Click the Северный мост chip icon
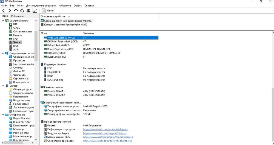The image size is (274, 145). [42, 21]
